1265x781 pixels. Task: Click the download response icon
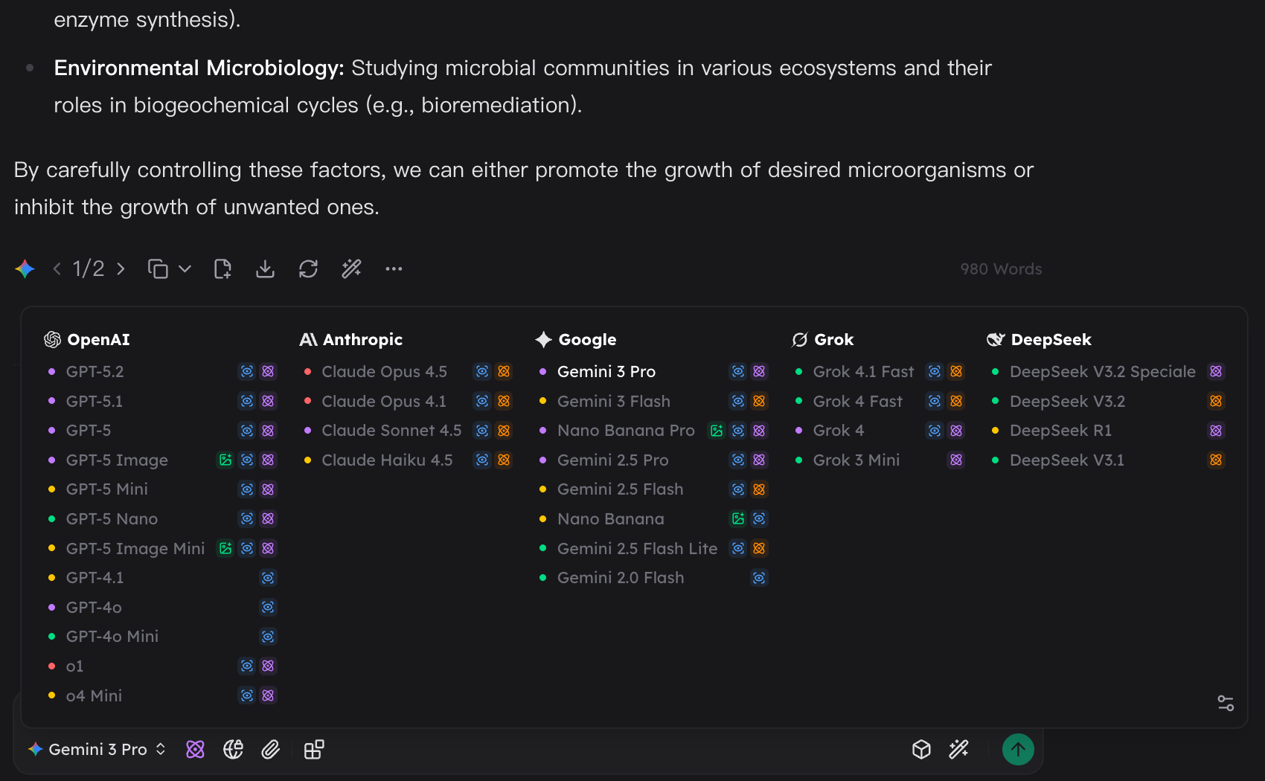pyautogui.click(x=265, y=269)
